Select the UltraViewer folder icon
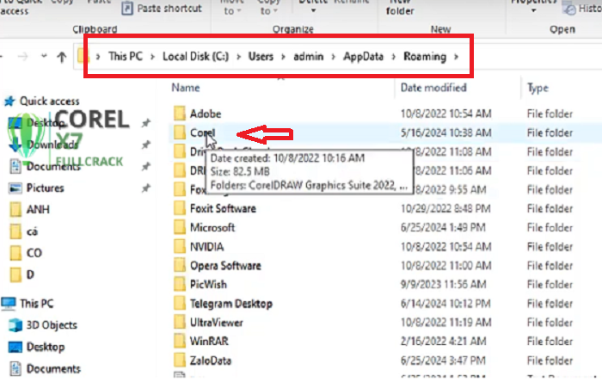Image resolution: width=602 pixels, height=388 pixels. point(179,323)
